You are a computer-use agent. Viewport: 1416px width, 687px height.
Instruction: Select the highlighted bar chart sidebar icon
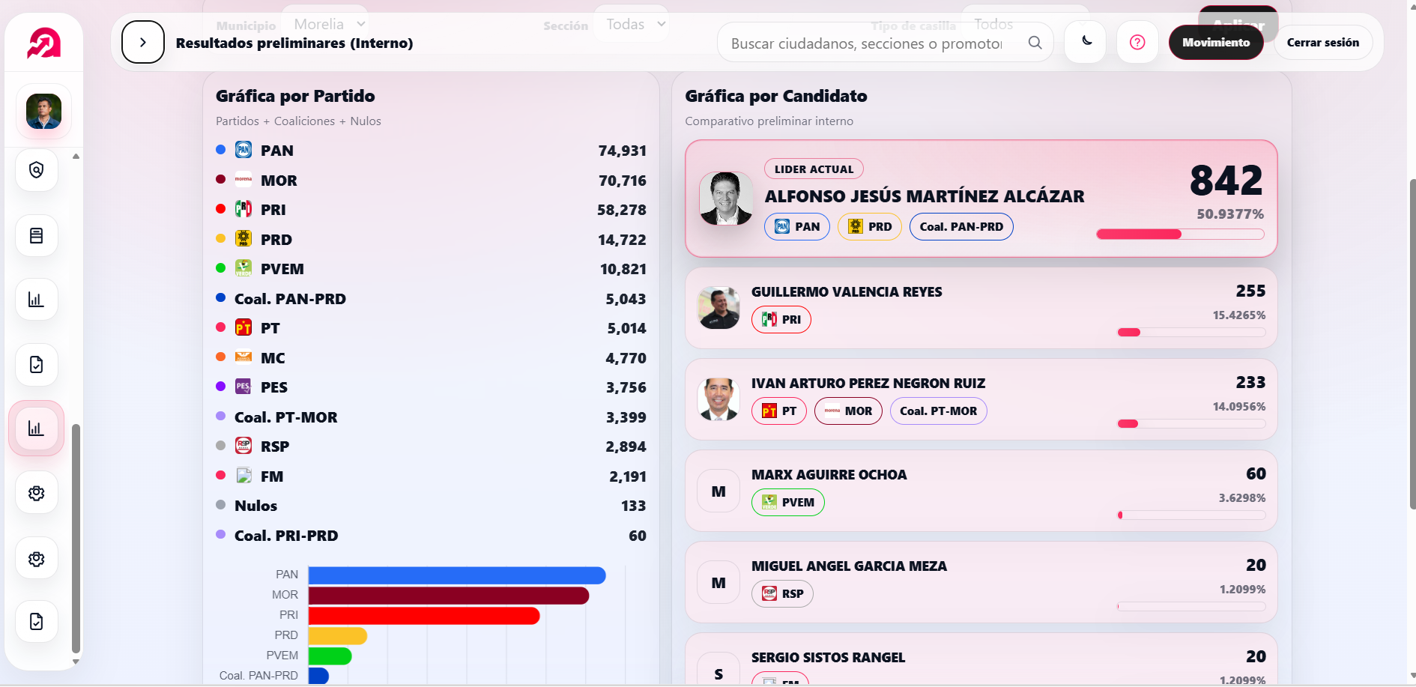pos(36,429)
